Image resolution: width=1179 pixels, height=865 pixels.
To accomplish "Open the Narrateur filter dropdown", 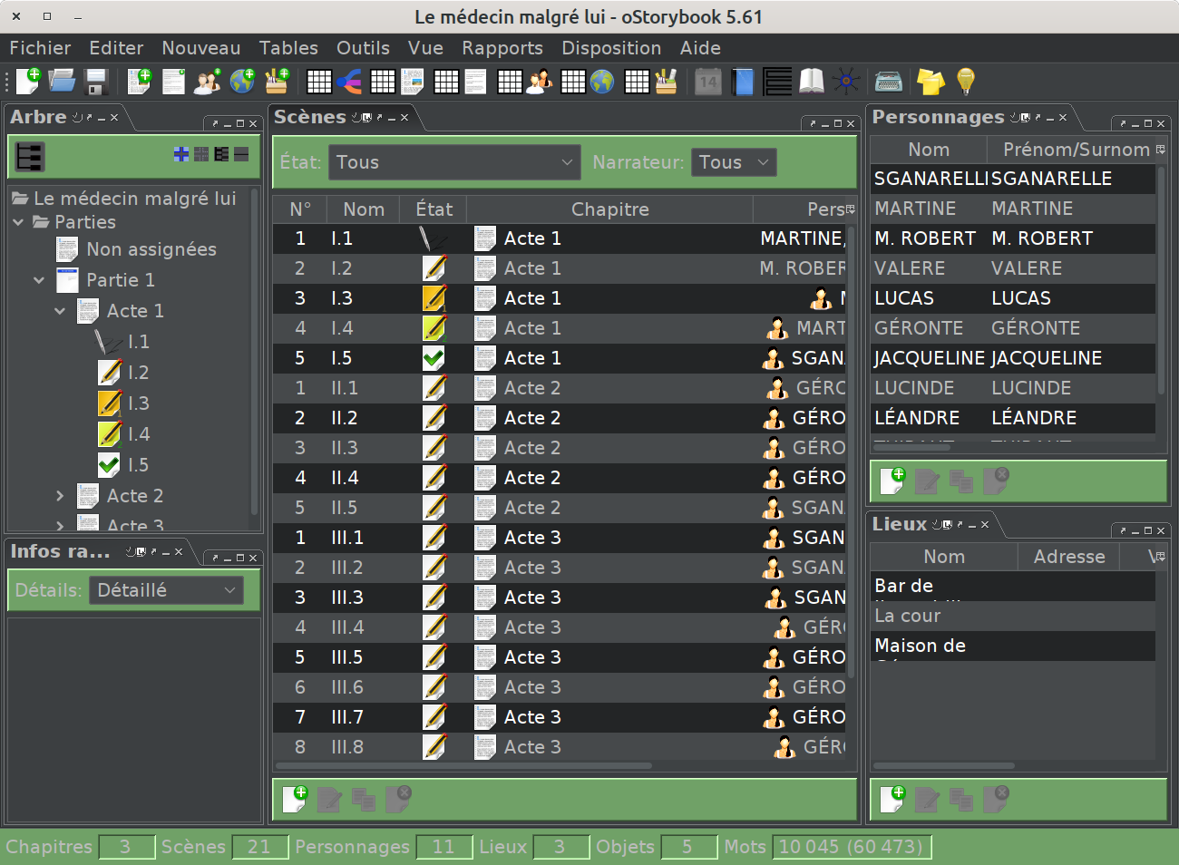I will 734,162.
